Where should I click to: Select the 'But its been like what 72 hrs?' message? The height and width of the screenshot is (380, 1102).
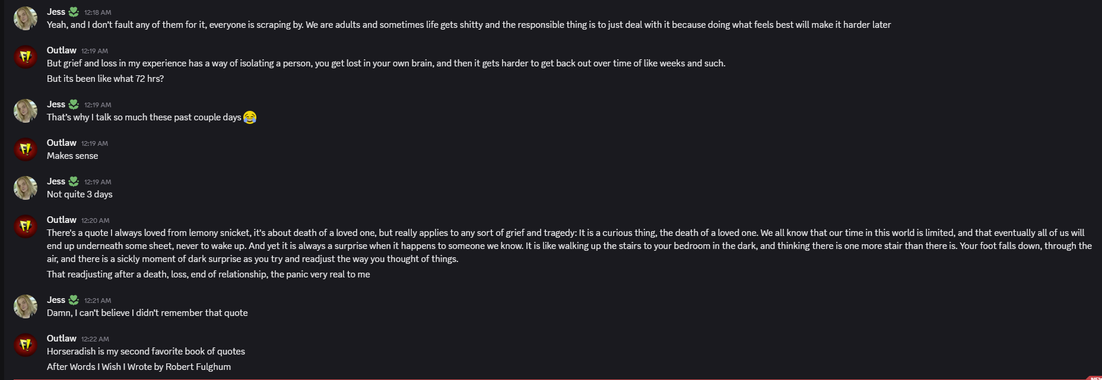click(x=106, y=79)
